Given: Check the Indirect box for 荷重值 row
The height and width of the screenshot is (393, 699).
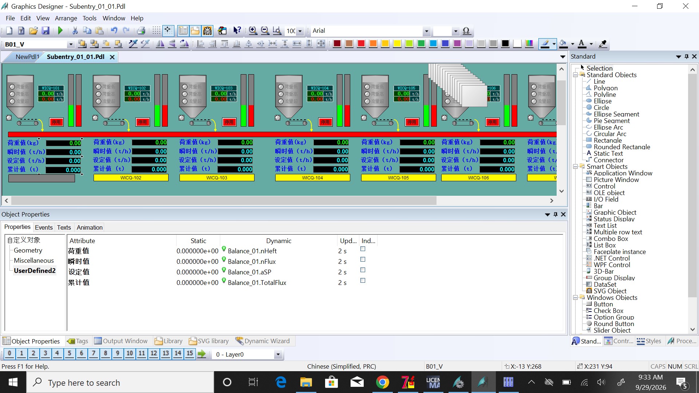Looking at the screenshot, I should (x=363, y=249).
